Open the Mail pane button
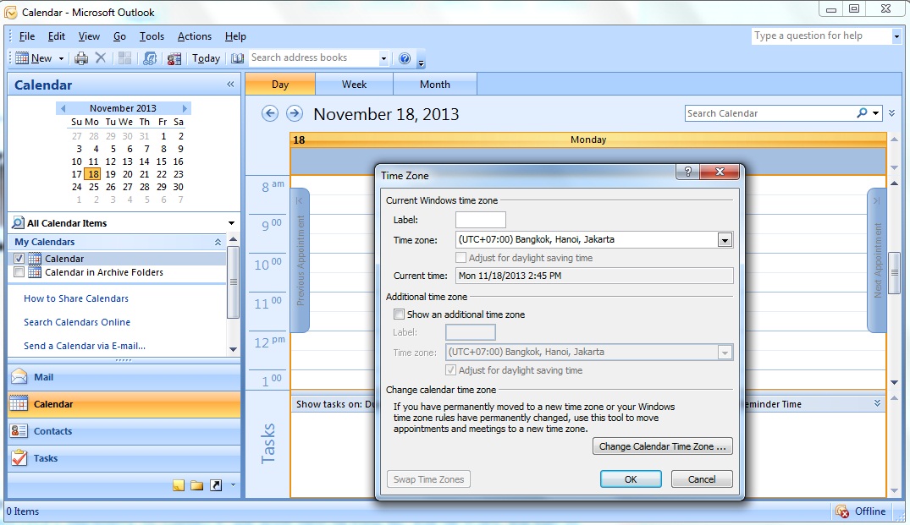Image resolution: width=910 pixels, height=525 pixels. click(x=124, y=377)
